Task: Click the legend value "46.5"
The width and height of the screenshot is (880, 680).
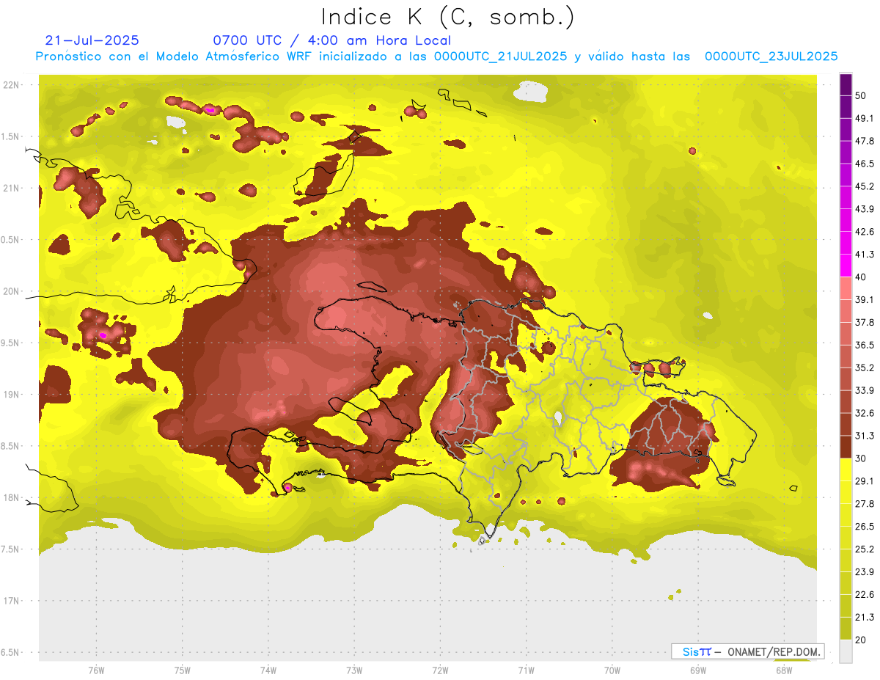Action: click(x=865, y=164)
